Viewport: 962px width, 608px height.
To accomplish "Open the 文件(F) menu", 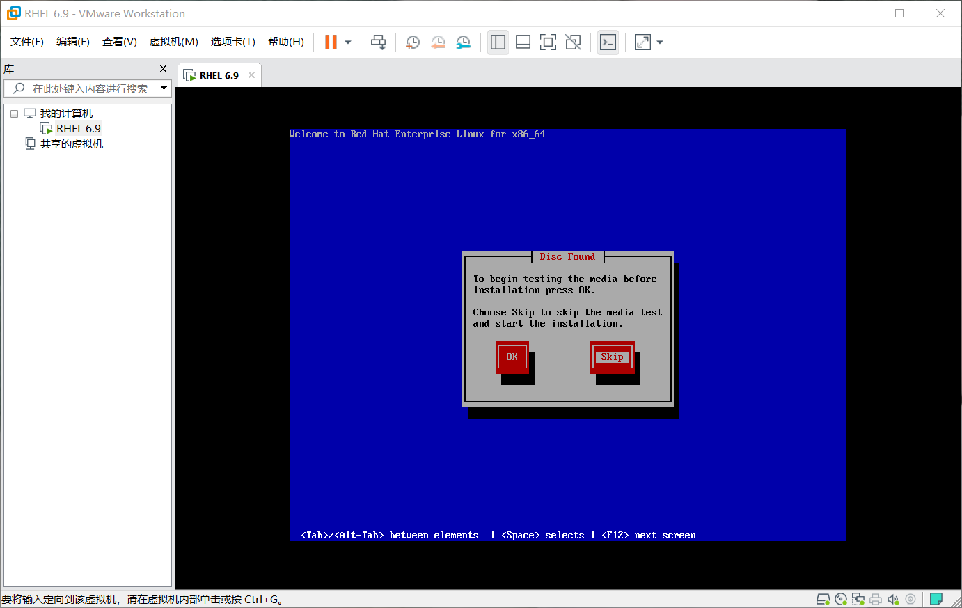I will [x=27, y=42].
